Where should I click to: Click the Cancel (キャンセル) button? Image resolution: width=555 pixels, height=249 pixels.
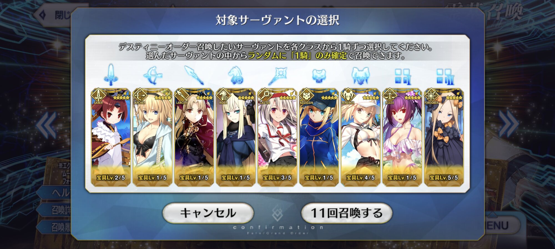click(208, 213)
